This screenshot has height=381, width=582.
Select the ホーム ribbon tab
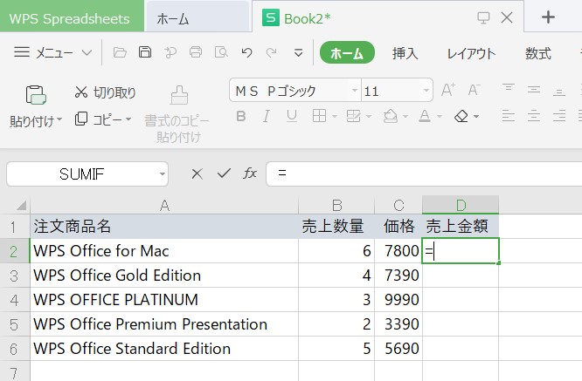[347, 52]
